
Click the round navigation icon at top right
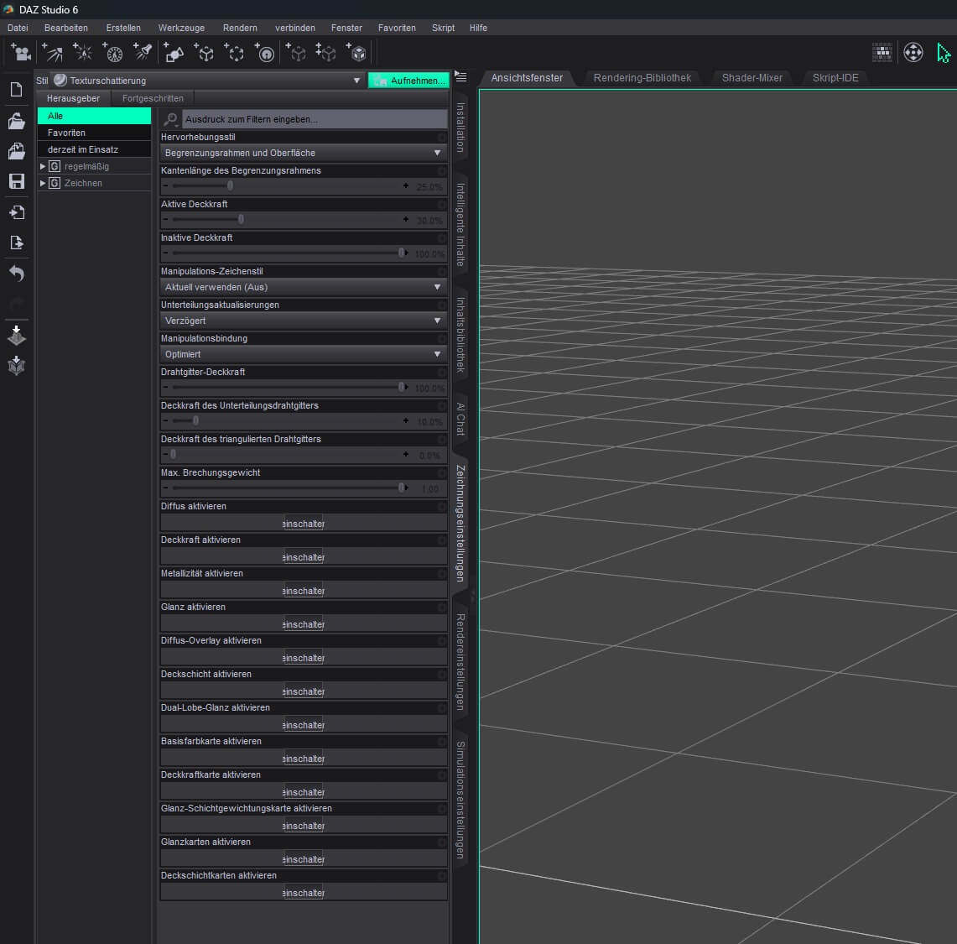[x=913, y=53]
